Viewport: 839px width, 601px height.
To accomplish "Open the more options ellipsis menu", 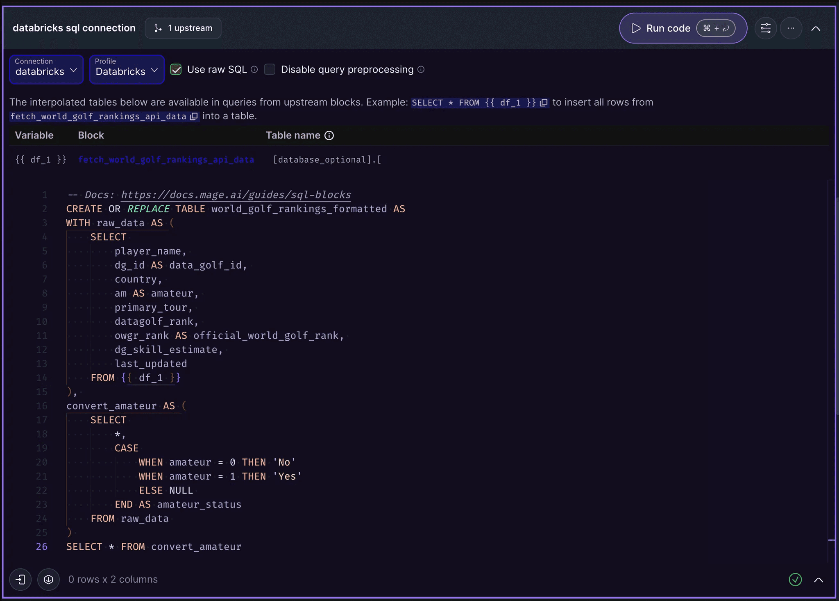I will pyautogui.click(x=791, y=28).
